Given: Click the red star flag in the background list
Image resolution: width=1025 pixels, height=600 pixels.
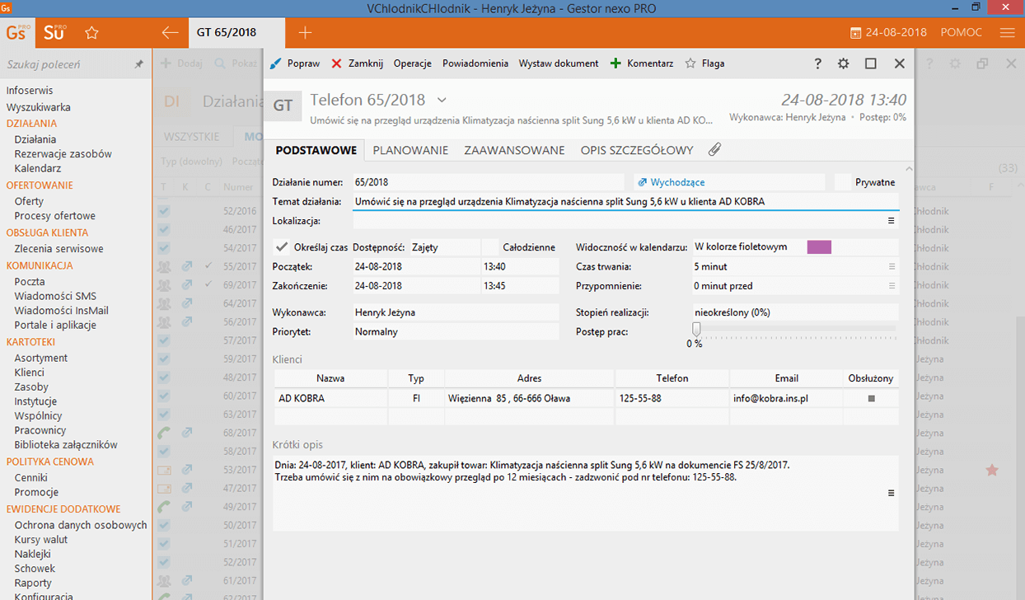Looking at the screenshot, I should tap(992, 470).
